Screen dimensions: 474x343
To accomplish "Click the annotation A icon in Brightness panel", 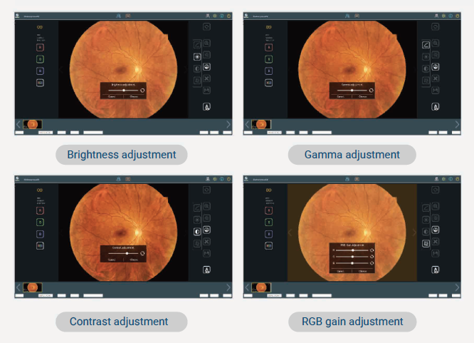I will [x=207, y=107].
